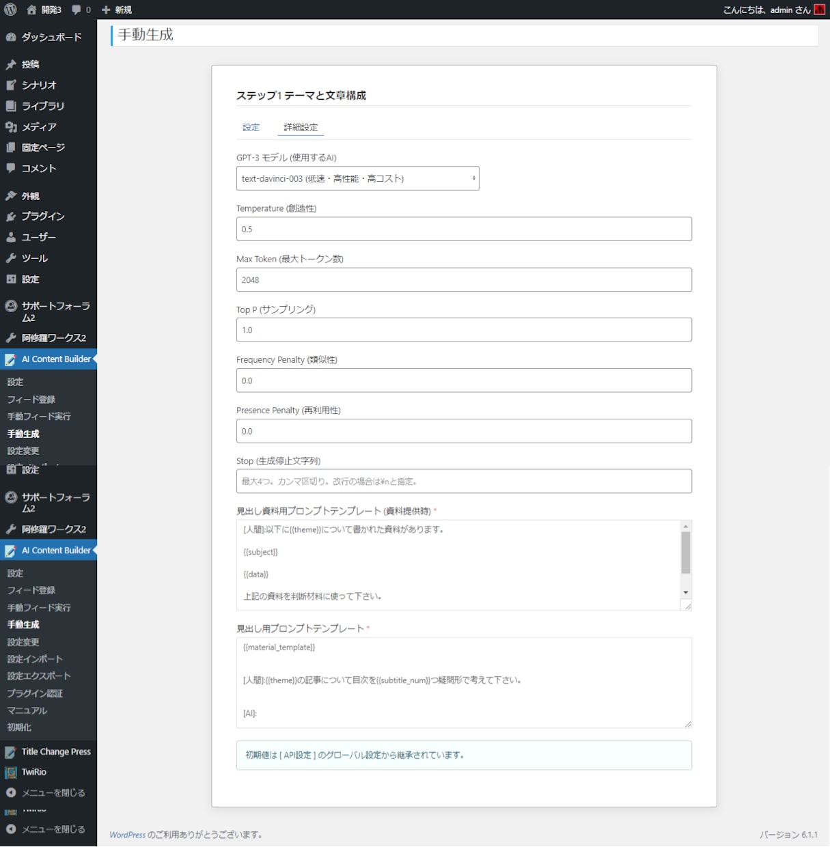830x847 pixels.
Task: Click the label Max Token (最大トークン数)
Action: 290,259
